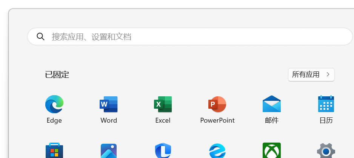Open the blue shield L app
This screenshot has width=354, height=158.
[x=163, y=150]
